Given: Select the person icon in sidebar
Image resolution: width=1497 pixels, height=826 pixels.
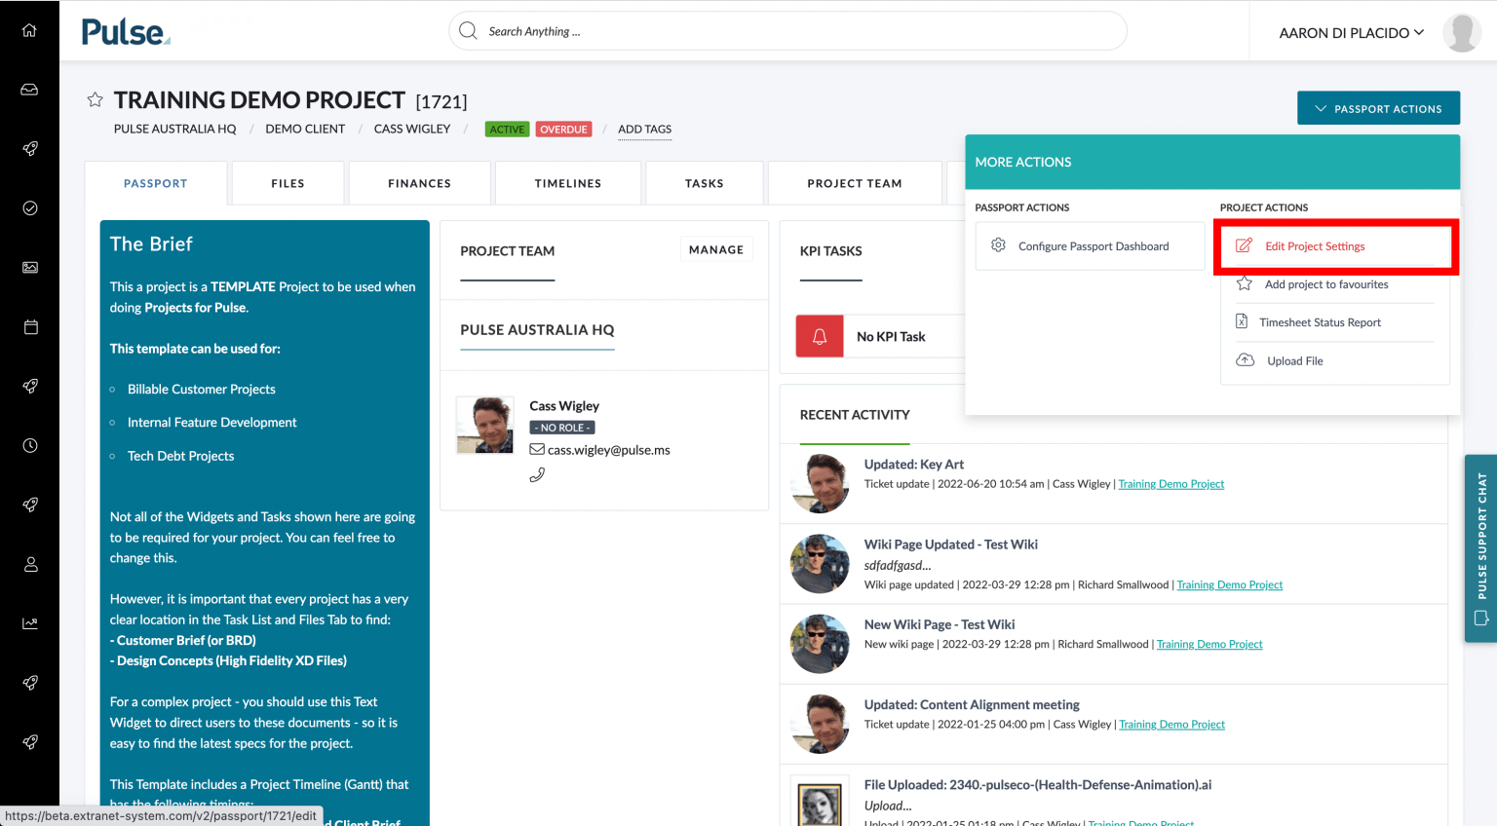Looking at the screenshot, I should click(x=29, y=564).
